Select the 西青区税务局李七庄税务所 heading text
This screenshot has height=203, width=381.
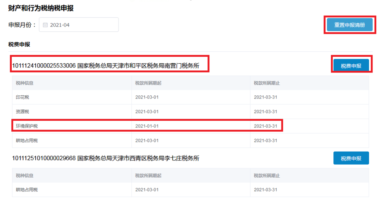tap(106, 158)
